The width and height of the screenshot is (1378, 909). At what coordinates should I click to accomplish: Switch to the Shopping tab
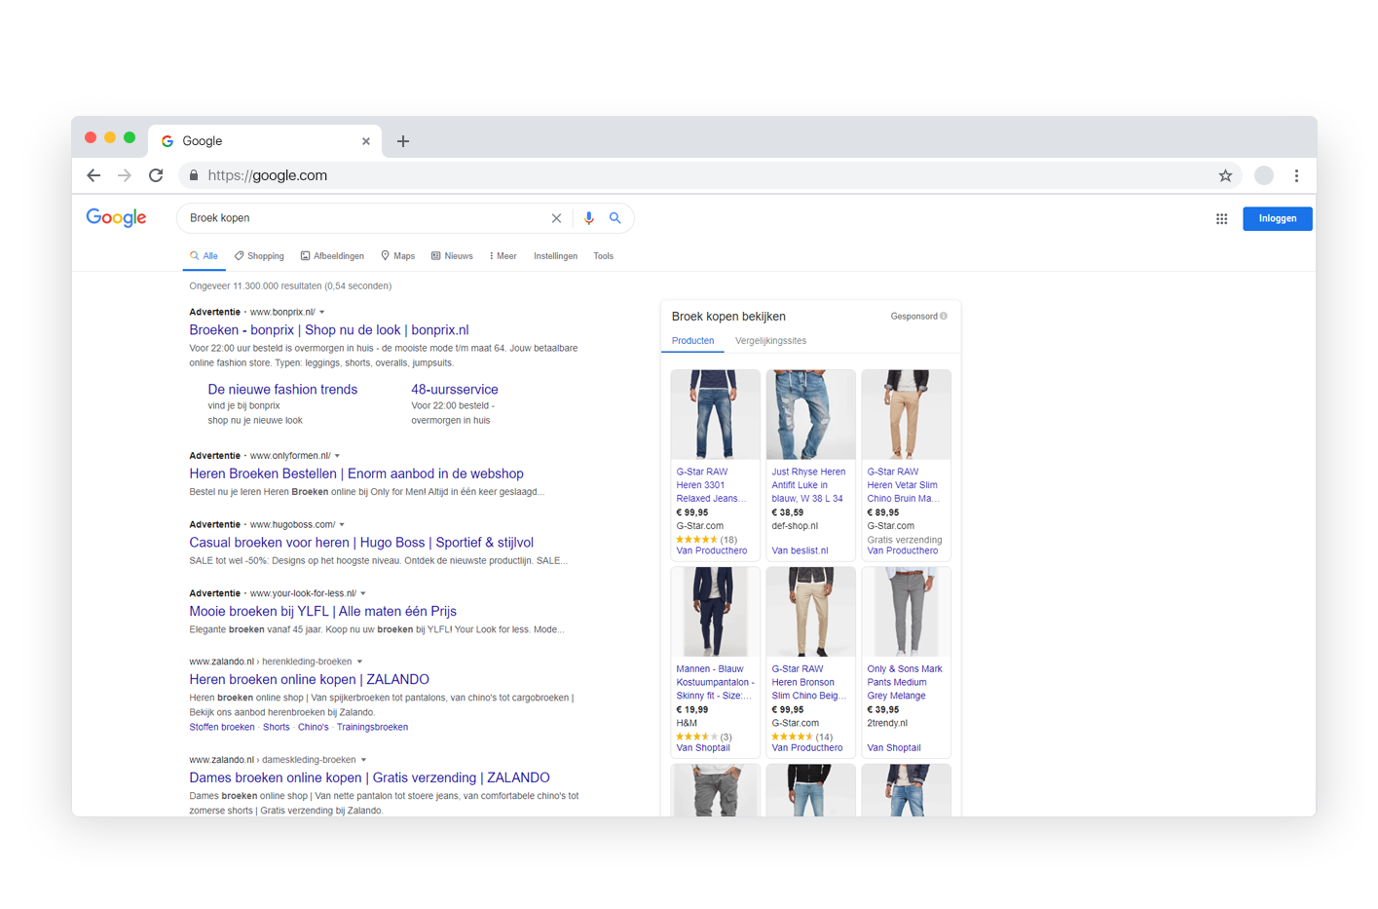point(259,256)
